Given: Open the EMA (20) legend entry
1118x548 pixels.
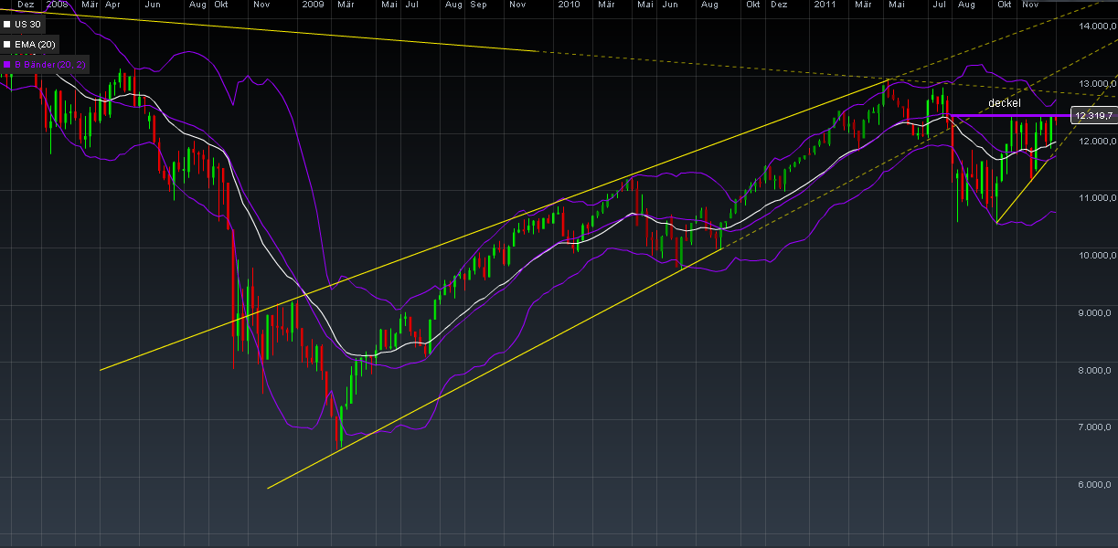Looking at the screenshot, I should (x=37, y=44).
